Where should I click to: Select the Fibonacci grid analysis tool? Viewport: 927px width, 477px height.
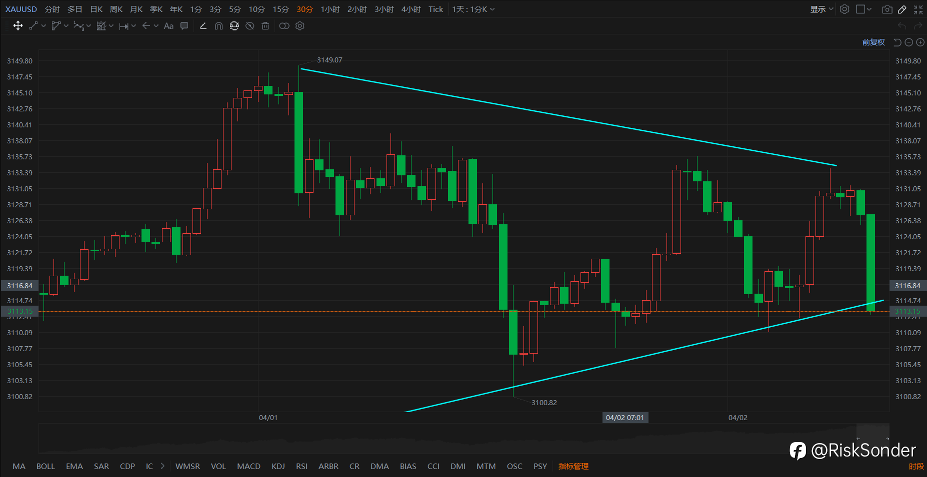pos(101,26)
